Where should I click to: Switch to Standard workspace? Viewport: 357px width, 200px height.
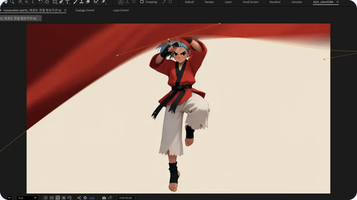tap(275, 2)
